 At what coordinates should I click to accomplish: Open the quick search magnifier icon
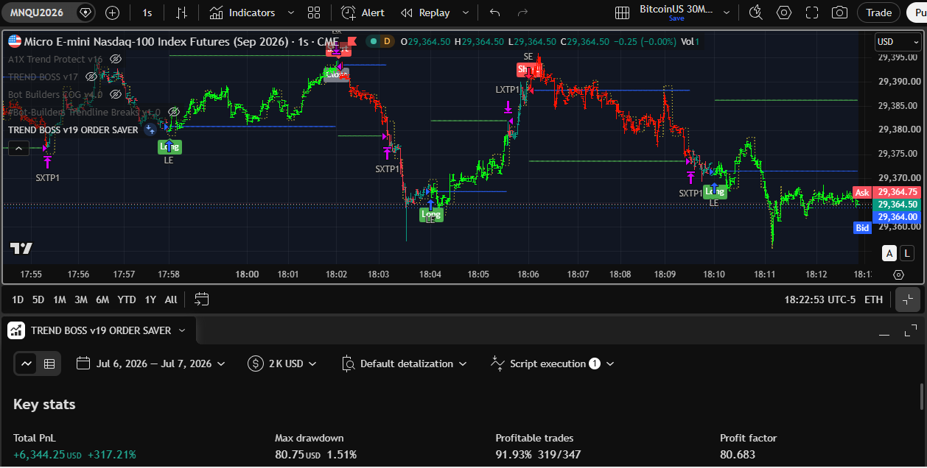pos(756,13)
